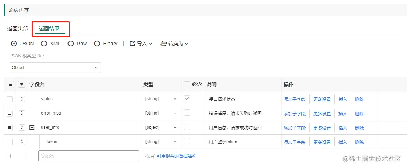407x168 pixels.
Task: Click 插入 for status row
Action: (343, 99)
